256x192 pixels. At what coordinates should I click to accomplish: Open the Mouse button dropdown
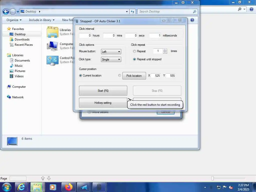[111, 51]
